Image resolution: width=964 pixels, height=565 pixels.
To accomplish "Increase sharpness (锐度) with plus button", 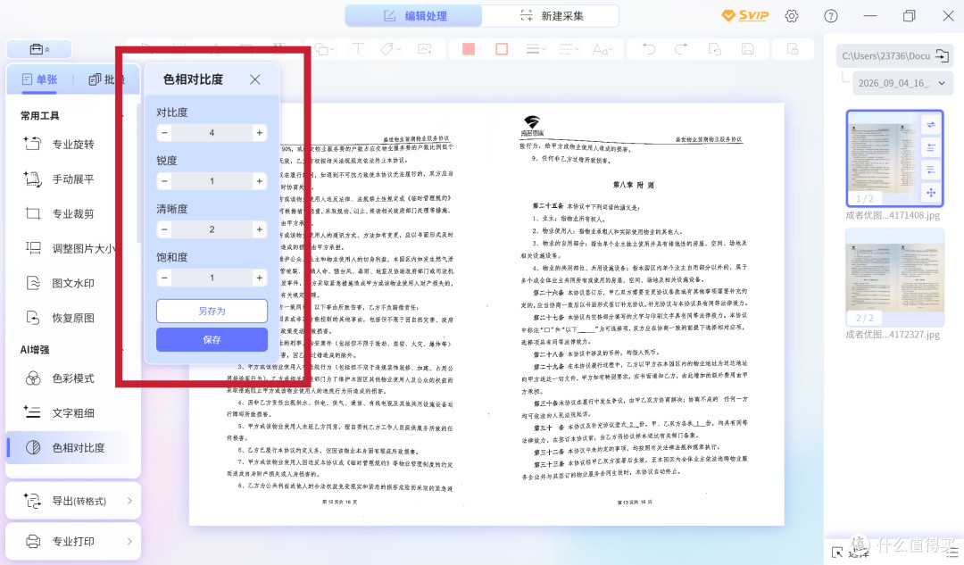I will pos(260,181).
